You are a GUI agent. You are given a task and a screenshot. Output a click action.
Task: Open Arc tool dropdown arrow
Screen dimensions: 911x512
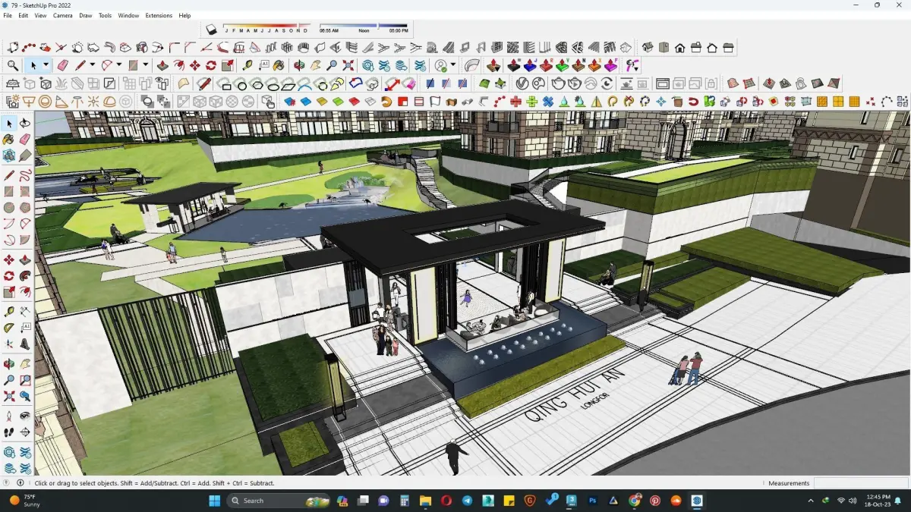pyautogui.click(x=119, y=66)
